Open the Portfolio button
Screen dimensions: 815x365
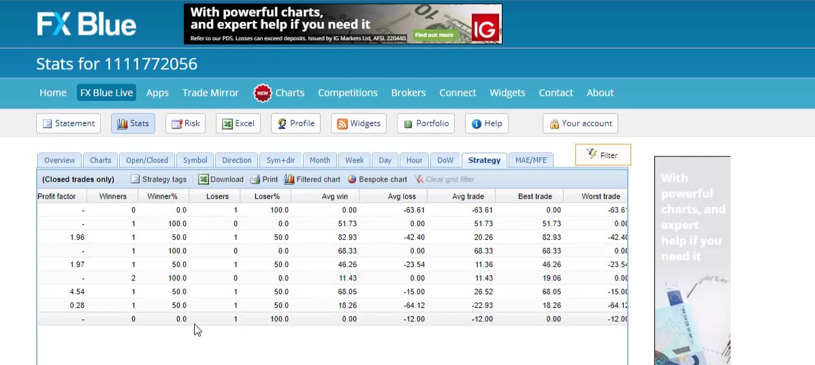pos(426,123)
